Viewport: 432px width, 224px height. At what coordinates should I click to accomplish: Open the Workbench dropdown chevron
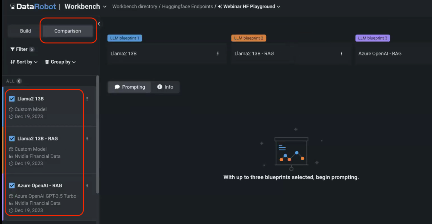coord(104,6)
